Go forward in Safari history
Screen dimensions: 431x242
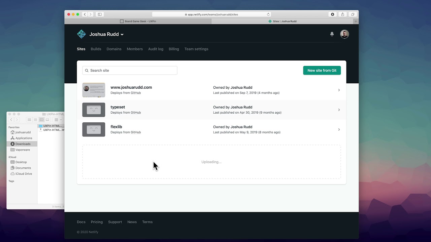90,14
